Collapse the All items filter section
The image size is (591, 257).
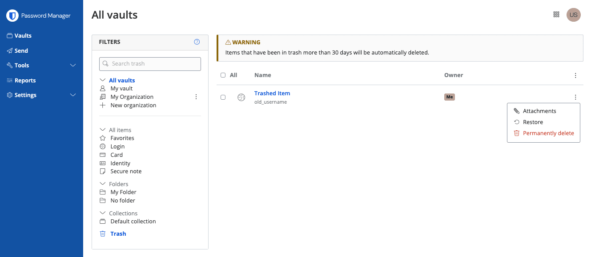point(102,130)
